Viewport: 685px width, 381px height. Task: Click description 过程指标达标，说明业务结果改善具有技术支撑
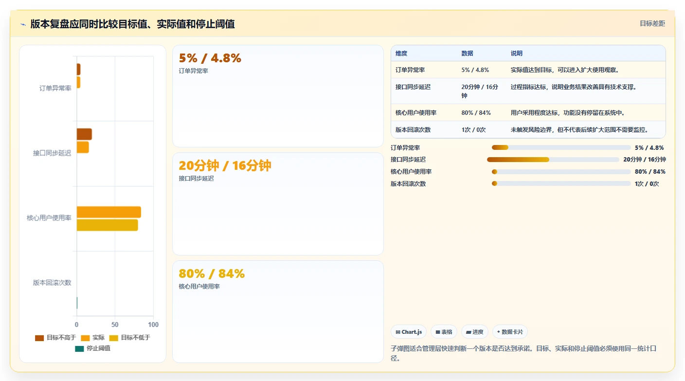coord(574,87)
